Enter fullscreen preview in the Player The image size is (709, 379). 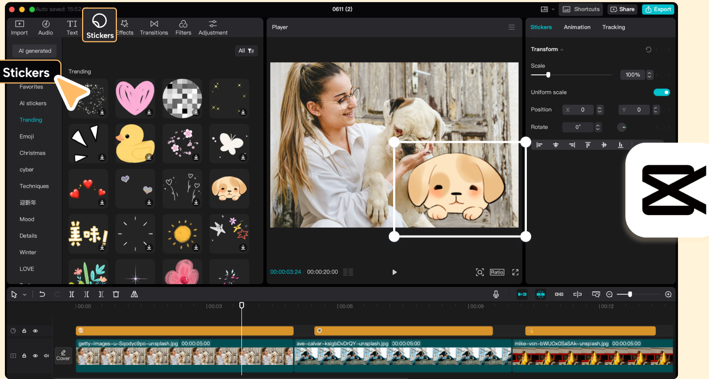515,272
